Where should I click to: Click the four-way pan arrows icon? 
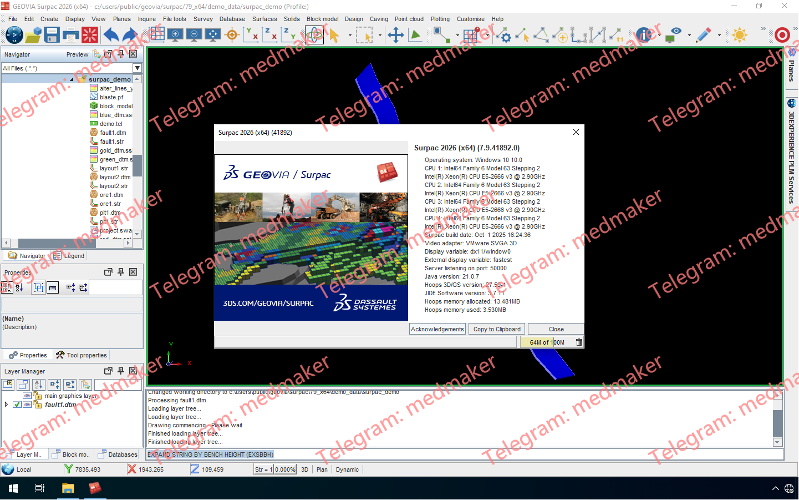[x=395, y=35]
